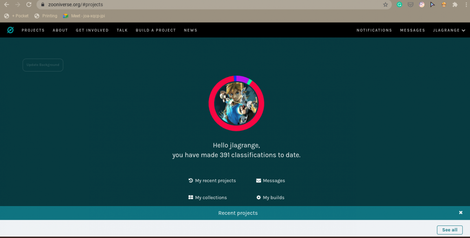Open the TALK menu item
Image resolution: width=470 pixels, height=238 pixels.
[x=122, y=30]
